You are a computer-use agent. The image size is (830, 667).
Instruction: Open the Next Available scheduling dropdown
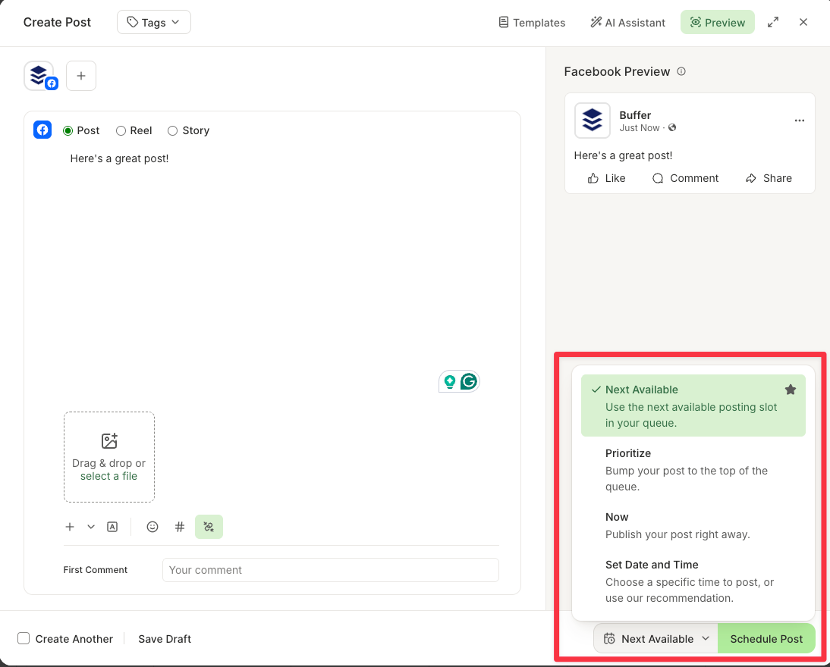coord(656,638)
